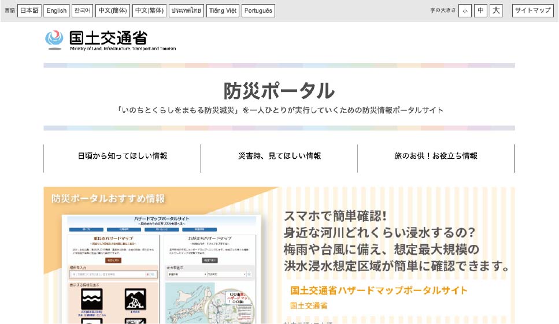The width and height of the screenshot is (559, 324).
Task: Choose 中文(簡体) language option
Action: pyautogui.click(x=113, y=10)
